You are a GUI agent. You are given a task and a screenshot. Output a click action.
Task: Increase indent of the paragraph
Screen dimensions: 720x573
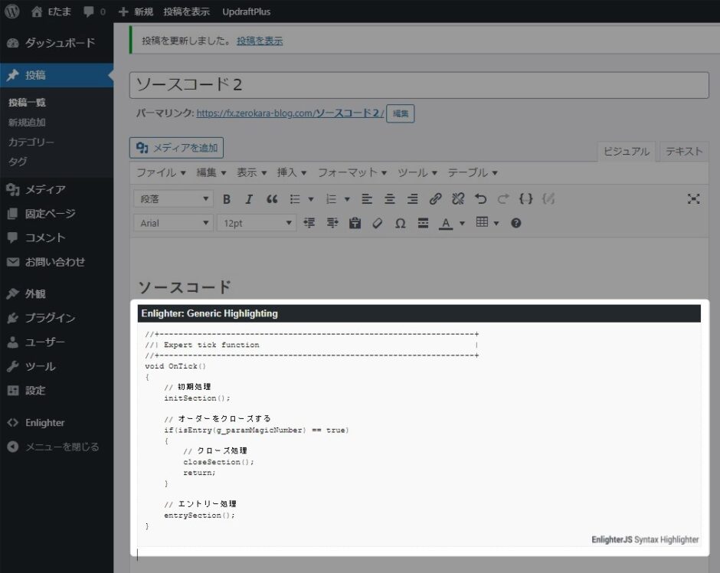coord(332,223)
